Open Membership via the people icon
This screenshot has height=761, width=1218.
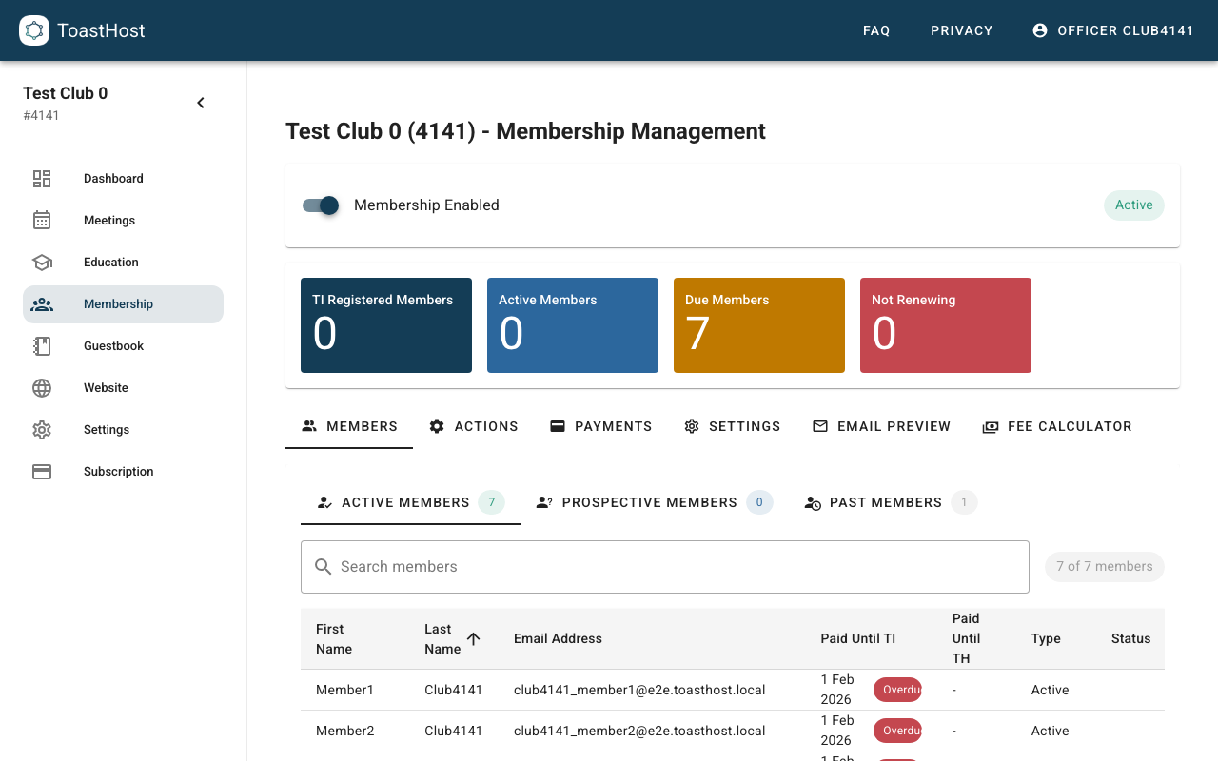point(42,303)
